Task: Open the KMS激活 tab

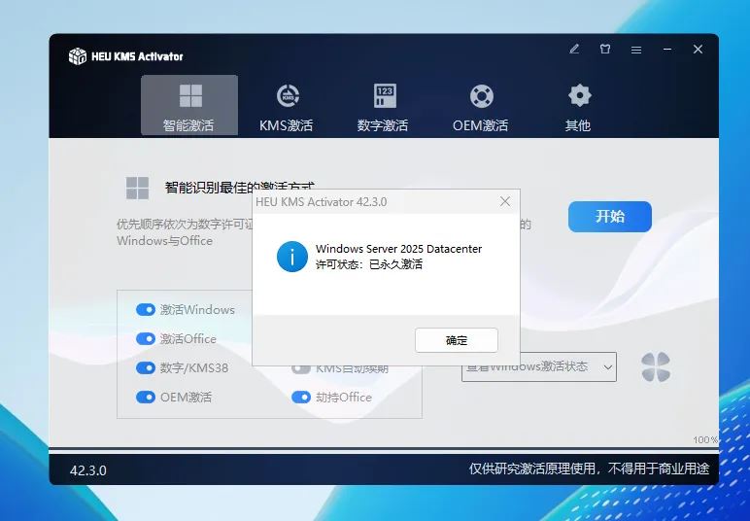Action: 287,107
